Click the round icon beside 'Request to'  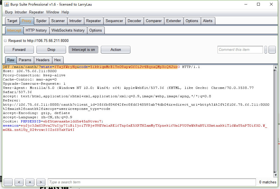[x=5, y=41]
